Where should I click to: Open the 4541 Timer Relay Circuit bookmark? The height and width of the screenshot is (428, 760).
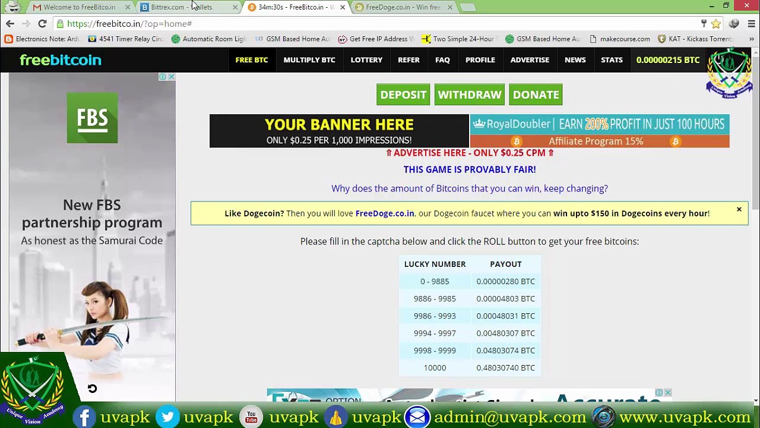(x=125, y=39)
